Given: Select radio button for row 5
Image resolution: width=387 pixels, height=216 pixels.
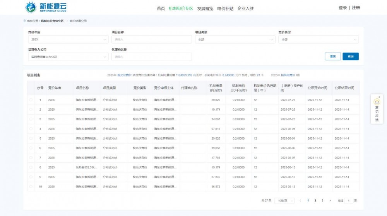Looking at the screenshot, I should point(31,138).
